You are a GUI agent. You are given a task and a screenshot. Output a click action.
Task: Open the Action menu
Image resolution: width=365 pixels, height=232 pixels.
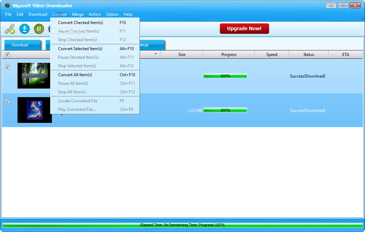(x=95, y=14)
